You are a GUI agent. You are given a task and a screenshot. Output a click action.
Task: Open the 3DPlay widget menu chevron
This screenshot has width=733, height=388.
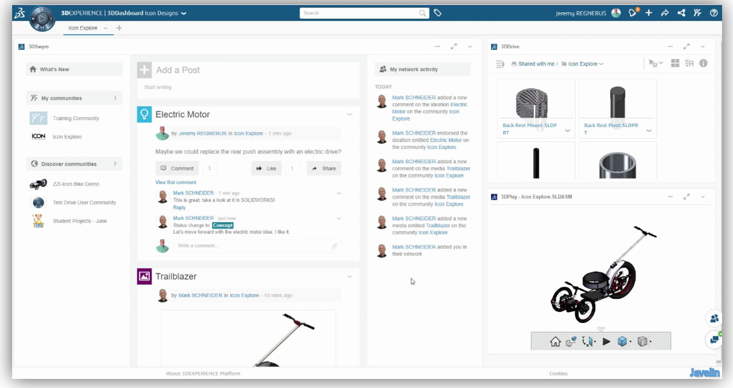point(703,197)
